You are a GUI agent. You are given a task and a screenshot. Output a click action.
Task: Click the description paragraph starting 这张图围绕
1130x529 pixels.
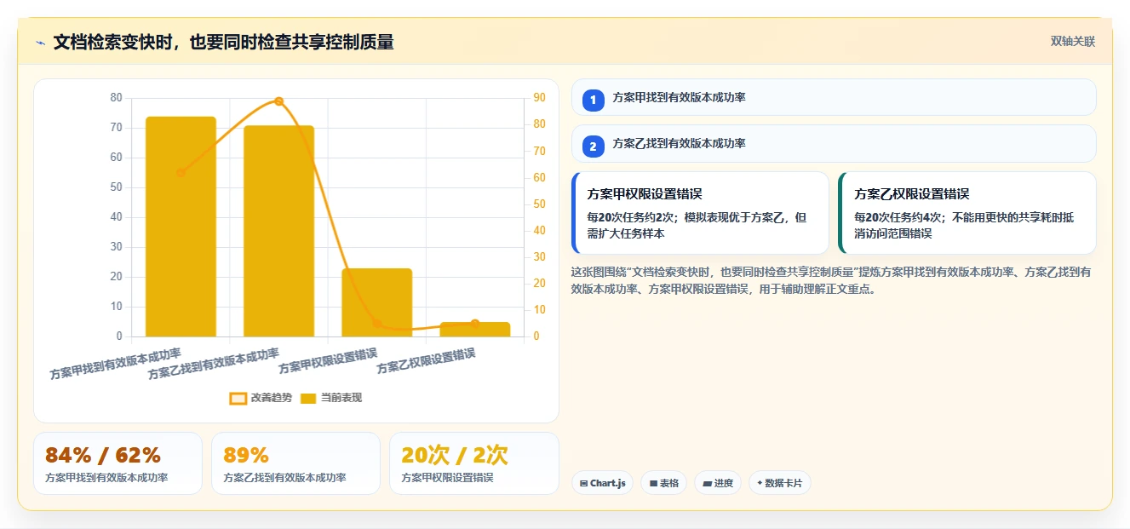[833, 280]
